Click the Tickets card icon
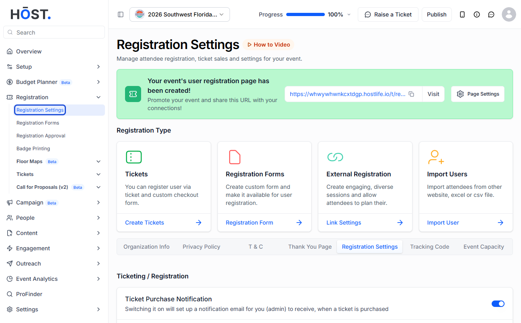Viewport: 521px width, 323px height. pyautogui.click(x=134, y=157)
